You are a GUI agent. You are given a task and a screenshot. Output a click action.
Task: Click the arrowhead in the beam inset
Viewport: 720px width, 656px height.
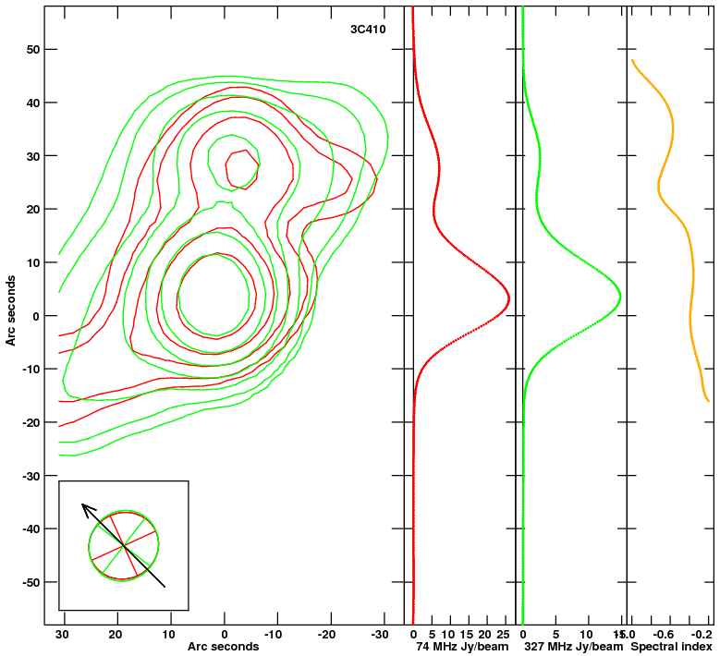tap(87, 508)
